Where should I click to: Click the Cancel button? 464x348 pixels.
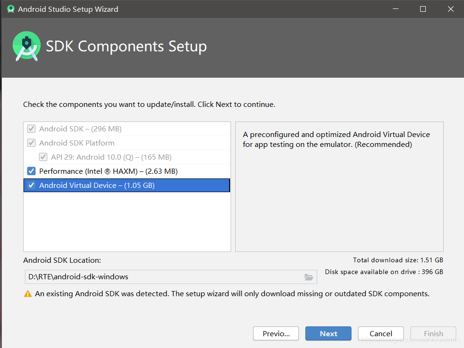381,333
